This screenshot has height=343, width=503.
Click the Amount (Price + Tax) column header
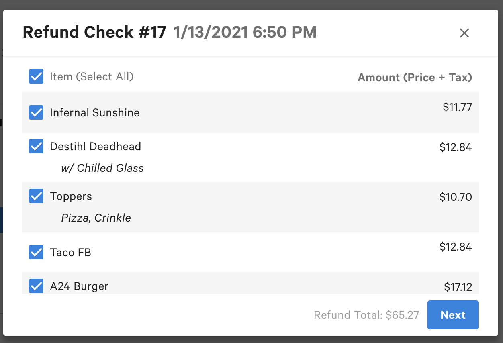point(415,77)
